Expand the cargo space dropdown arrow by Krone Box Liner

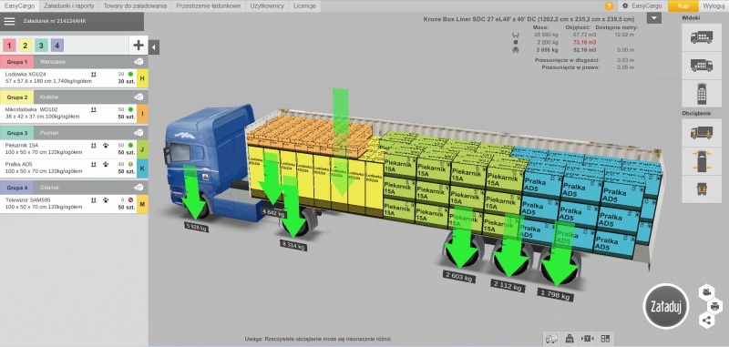(x=653, y=18)
